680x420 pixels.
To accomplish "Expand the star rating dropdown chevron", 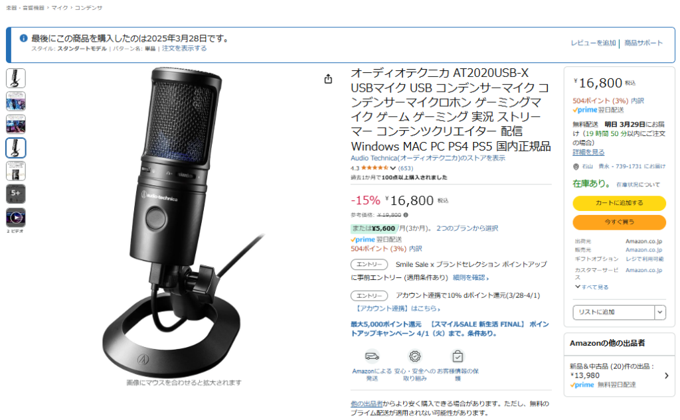I will [393, 168].
